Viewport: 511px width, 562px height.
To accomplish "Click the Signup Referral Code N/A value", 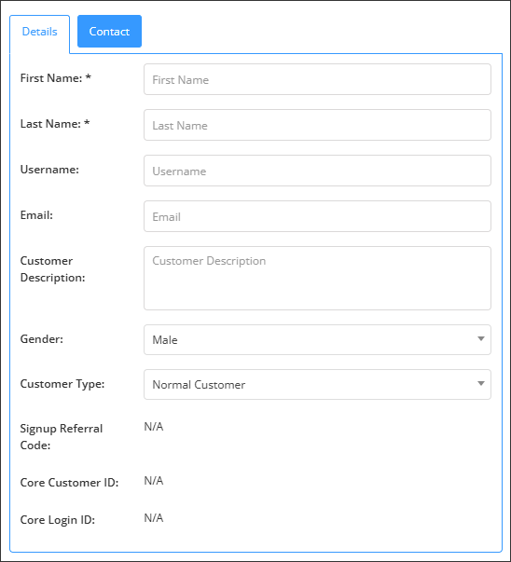I will pyautogui.click(x=154, y=427).
